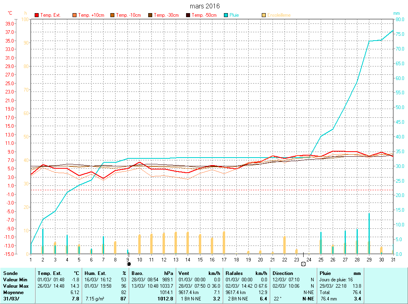Image resolution: width=408 pixels, height=304 pixels.
Task: Click the Valeur Max row label
Action: tap(16, 286)
